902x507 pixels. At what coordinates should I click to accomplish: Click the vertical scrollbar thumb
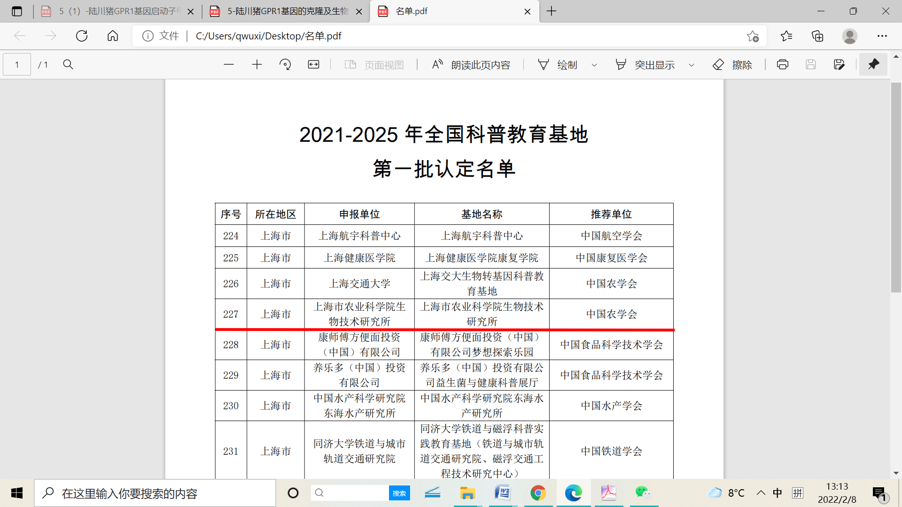896,188
